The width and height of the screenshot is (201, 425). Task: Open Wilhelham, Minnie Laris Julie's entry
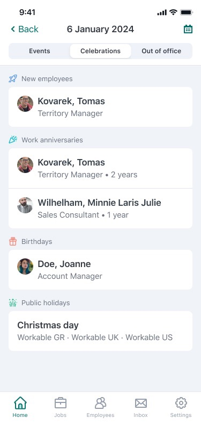100,208
